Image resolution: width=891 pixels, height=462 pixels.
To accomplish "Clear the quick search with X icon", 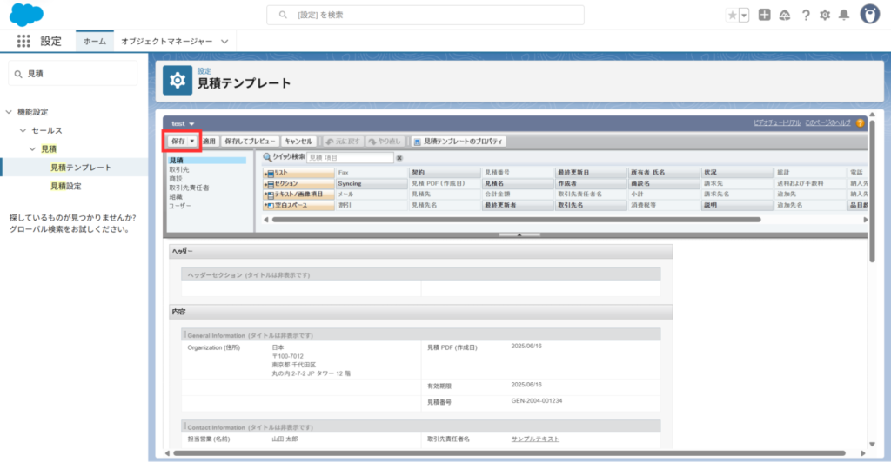I will tap(399, 158).
